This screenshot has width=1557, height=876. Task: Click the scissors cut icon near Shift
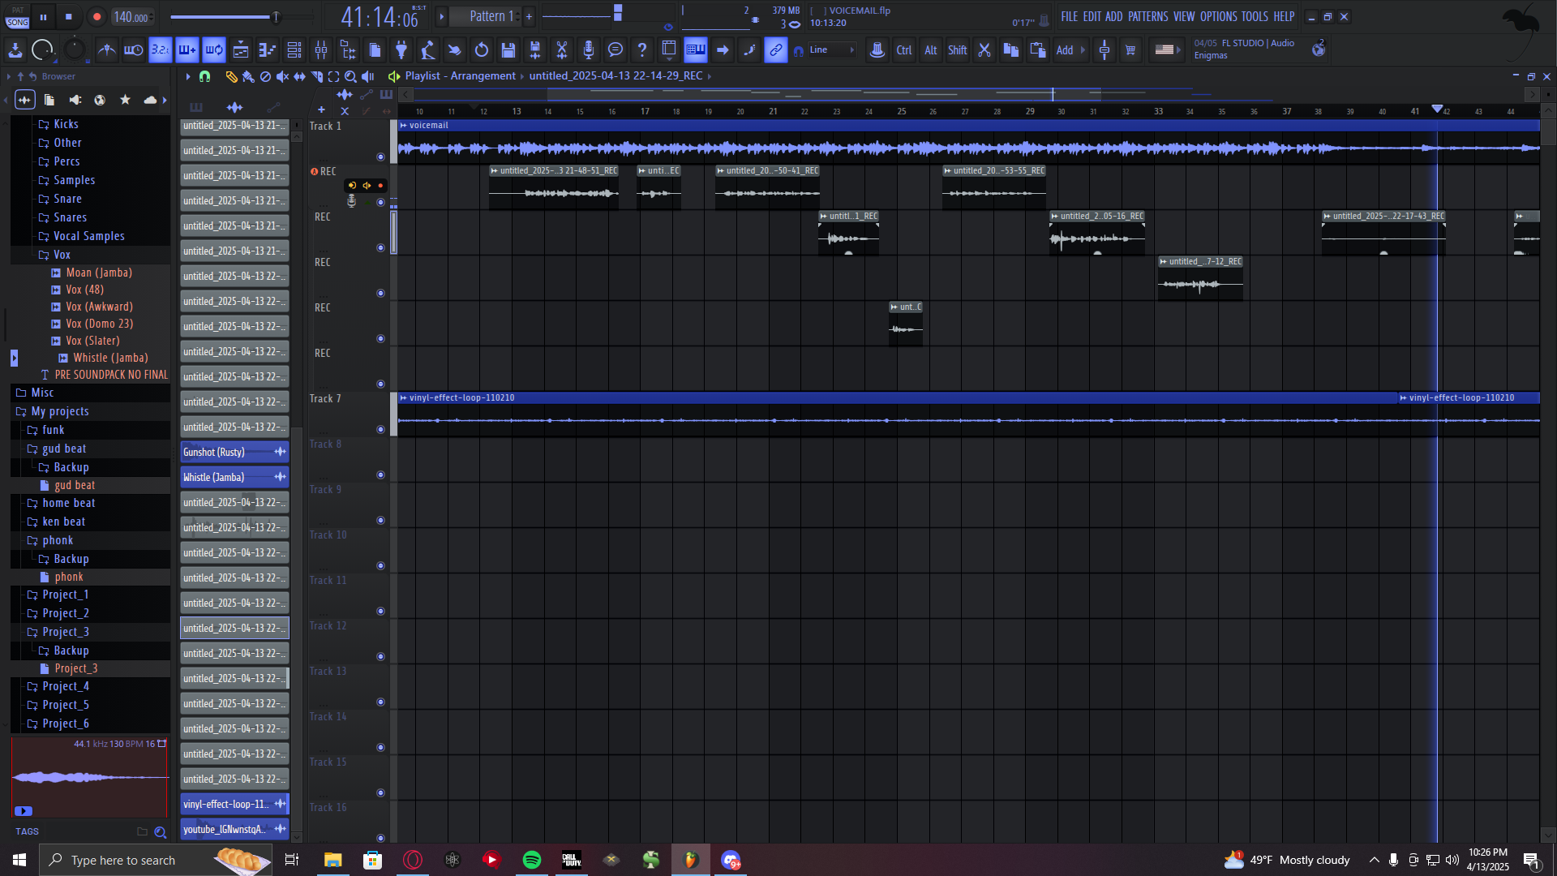pos(984,50)
